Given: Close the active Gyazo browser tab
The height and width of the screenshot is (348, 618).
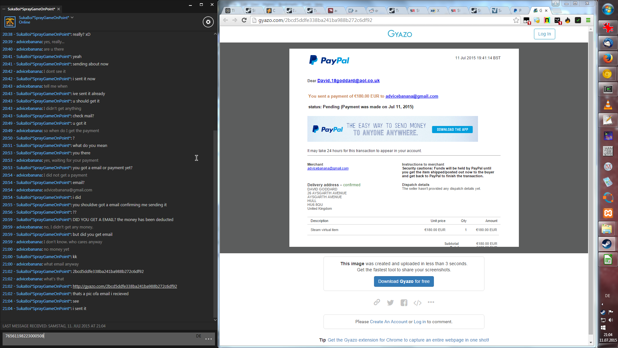Looking at the screenshot, I should [x=546, y=11].
